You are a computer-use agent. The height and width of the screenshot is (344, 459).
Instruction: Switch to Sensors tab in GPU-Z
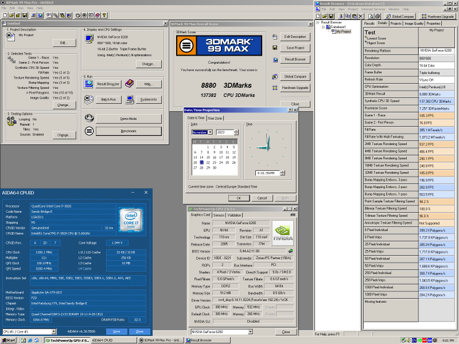219,215
